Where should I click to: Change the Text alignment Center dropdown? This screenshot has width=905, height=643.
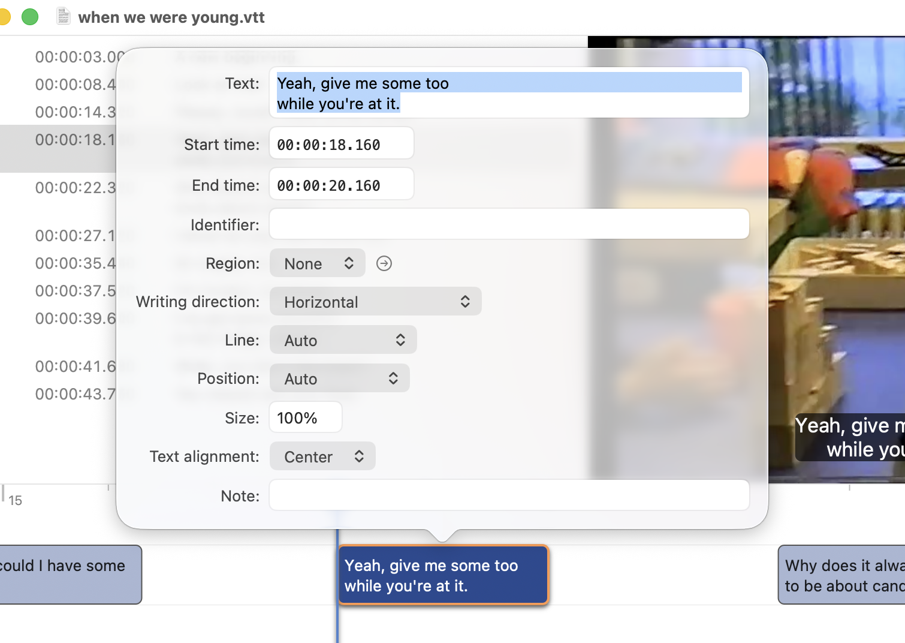pos(322,456)
